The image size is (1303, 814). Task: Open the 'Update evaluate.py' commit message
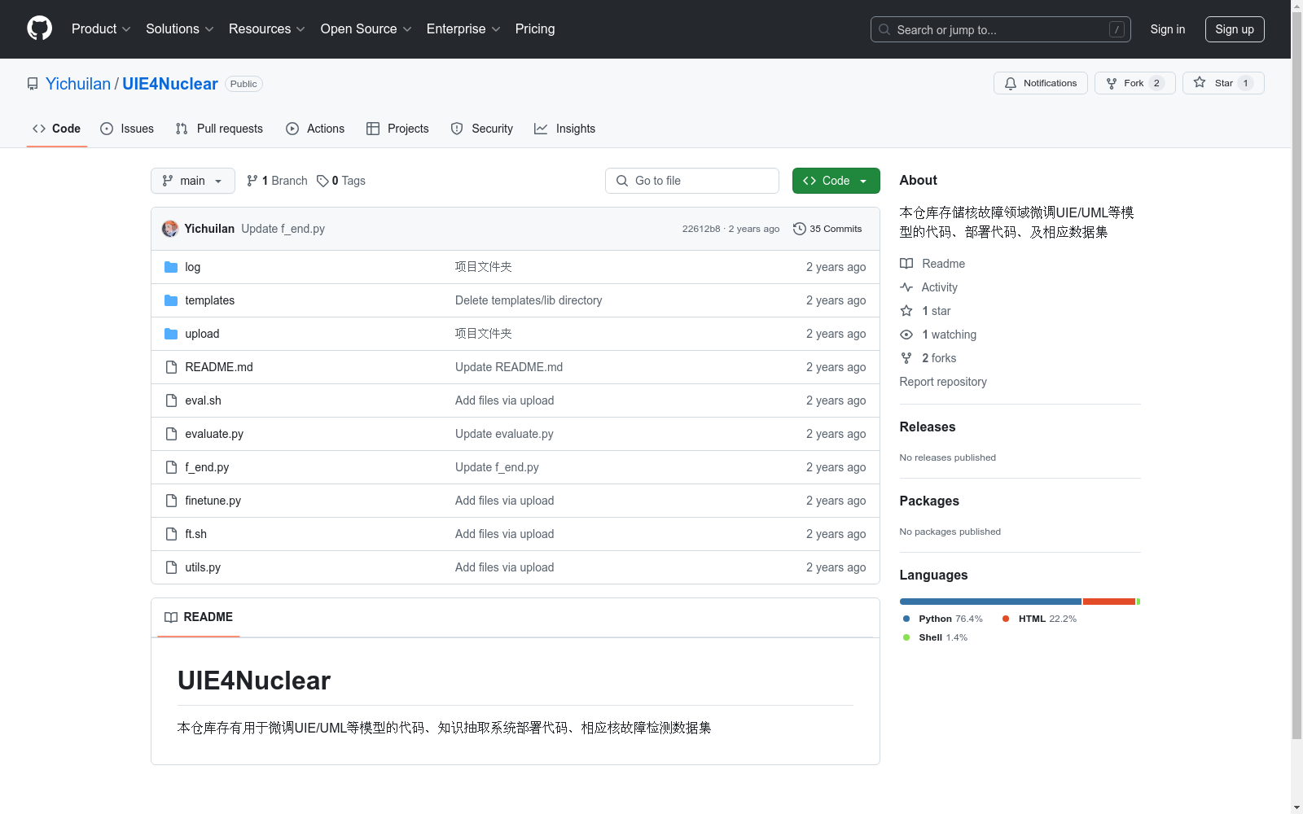tap(504, 434)
